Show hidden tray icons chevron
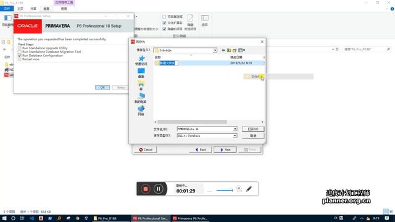This screenshot has width=395, height=222. click(362, 218)
